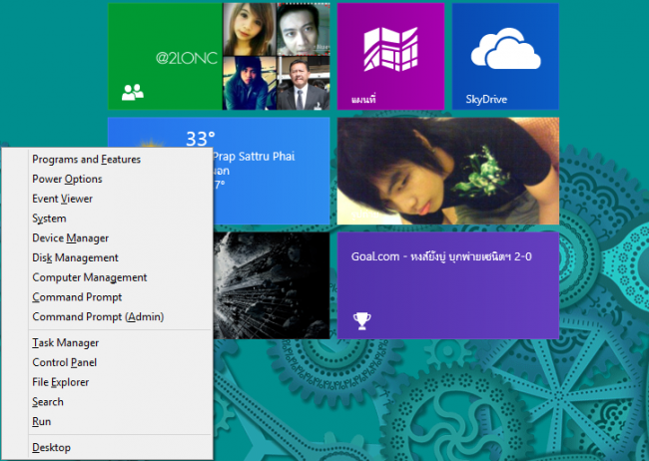Image resolution: width=649 pixels, height=461 pixels.
Task: Open Control Panel
Action: [x=64, y=362]
